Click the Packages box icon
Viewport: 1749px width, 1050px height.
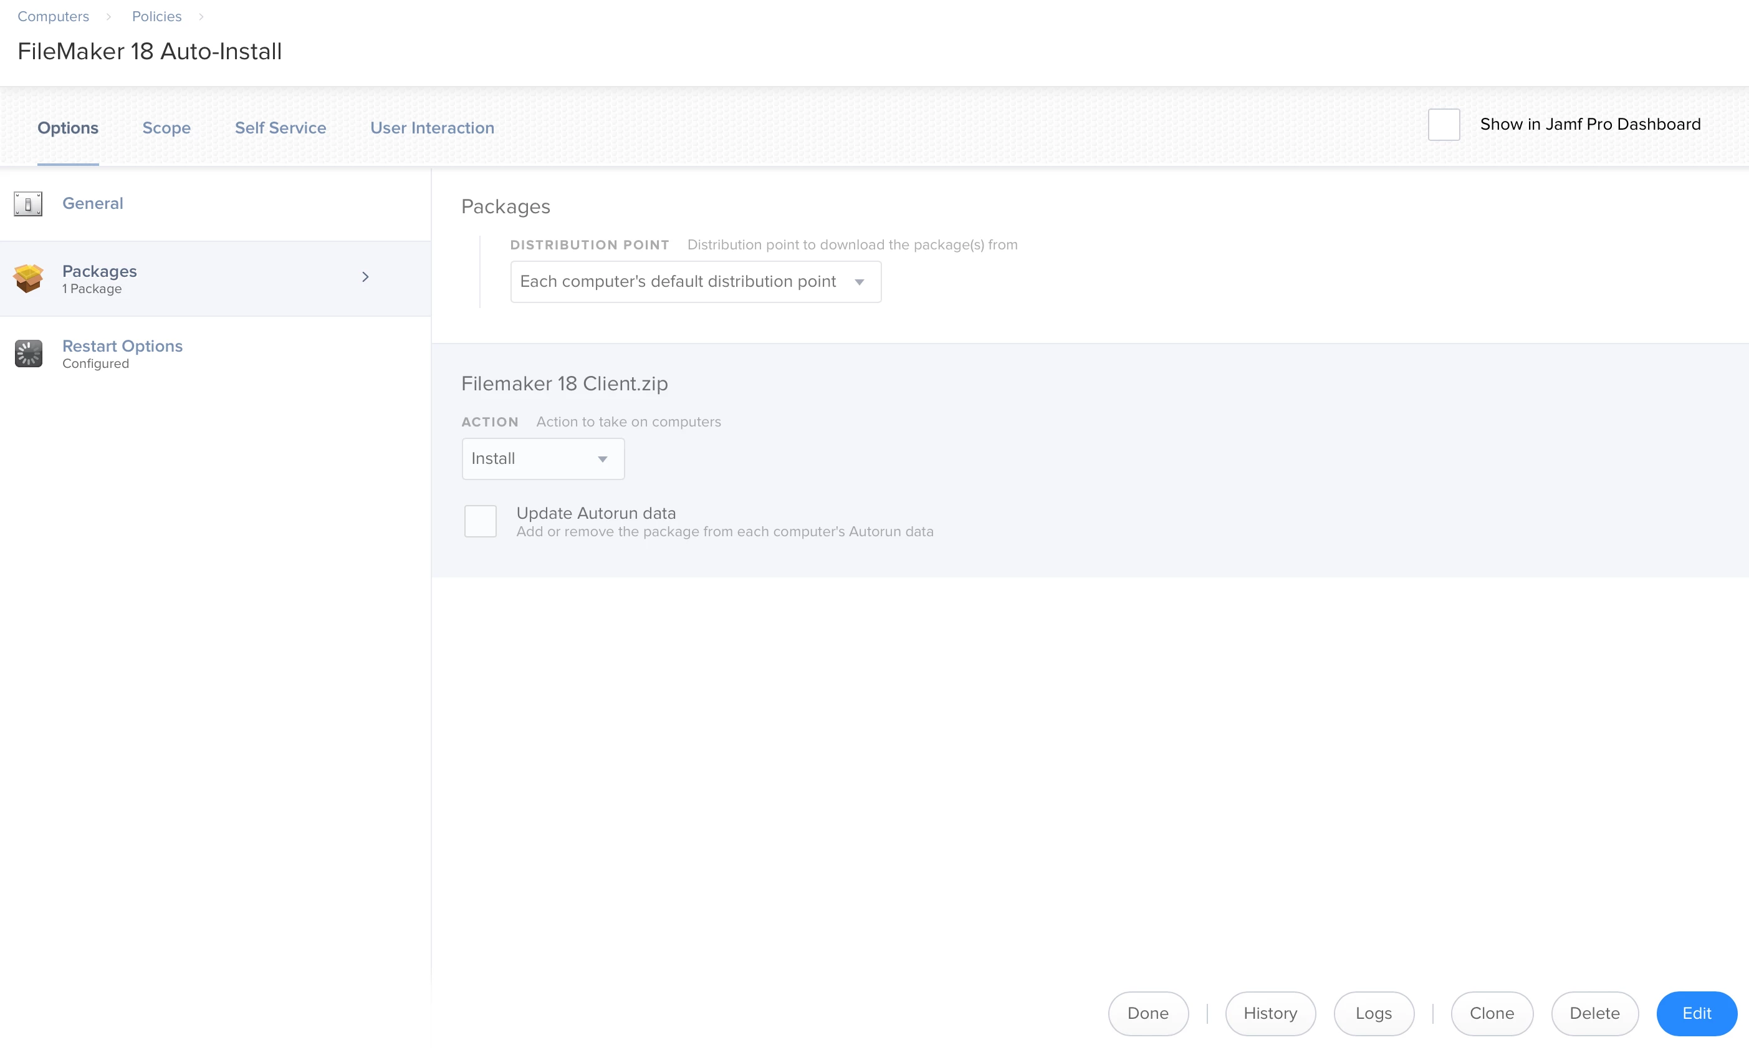tap(28, 278)
